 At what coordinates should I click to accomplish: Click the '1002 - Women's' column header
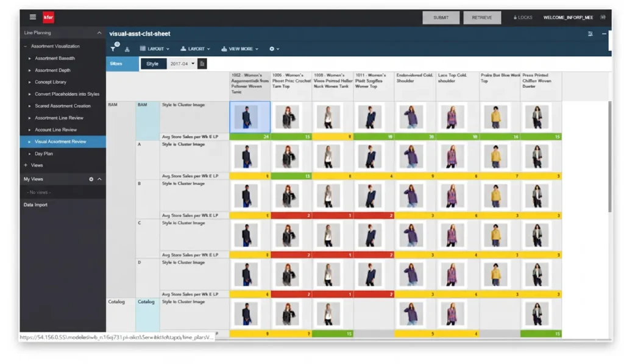(249, 86)
